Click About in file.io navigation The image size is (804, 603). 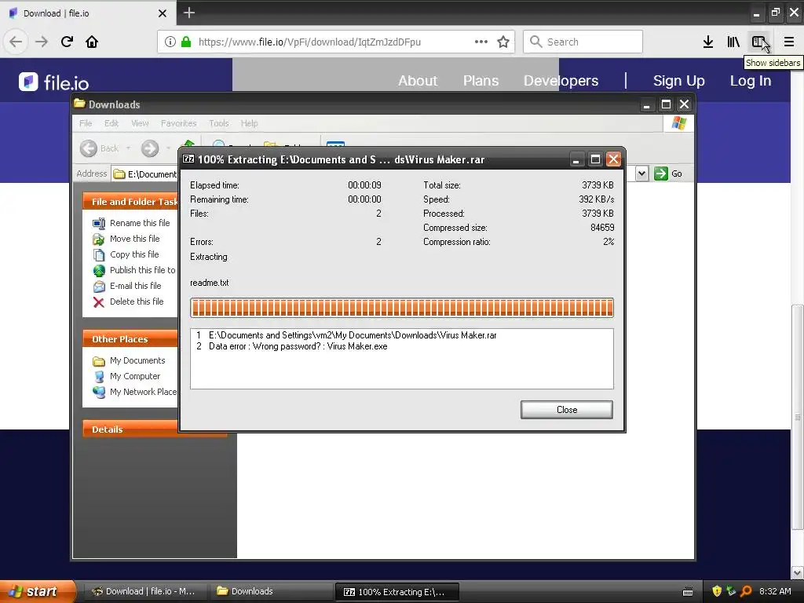point(418,81)
